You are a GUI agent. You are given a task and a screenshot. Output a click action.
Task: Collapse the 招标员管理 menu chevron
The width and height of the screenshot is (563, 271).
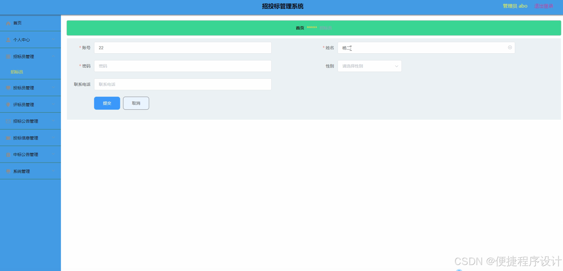click(53, 56)
